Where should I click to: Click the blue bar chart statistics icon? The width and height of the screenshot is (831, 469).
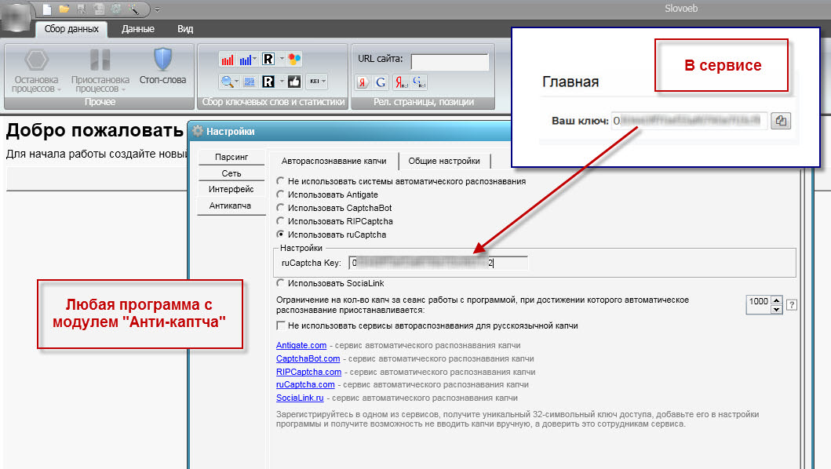coord(245,60)
